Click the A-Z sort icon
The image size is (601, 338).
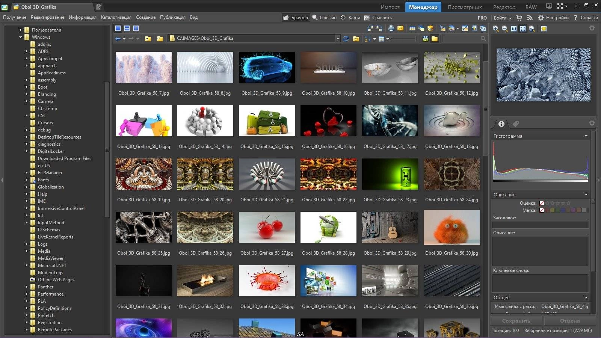[x=368, y=38]
